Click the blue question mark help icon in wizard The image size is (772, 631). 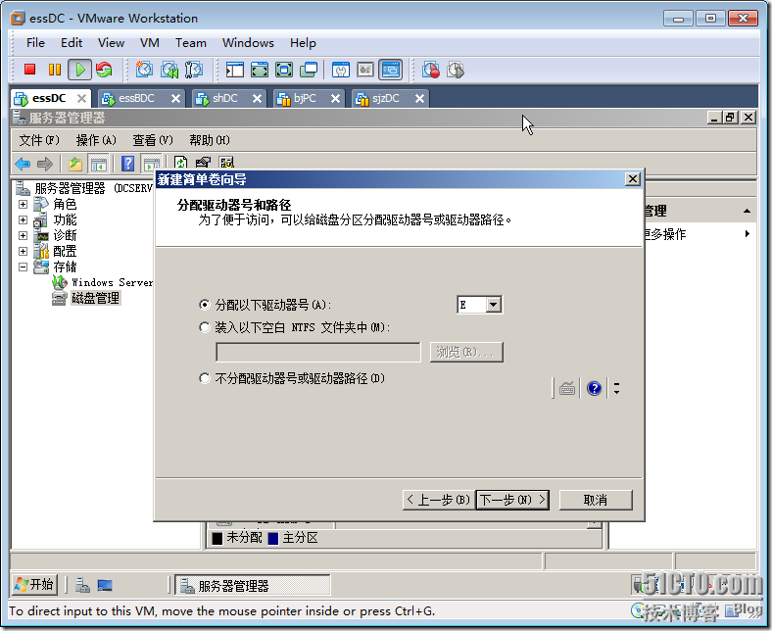click(595, 389)
